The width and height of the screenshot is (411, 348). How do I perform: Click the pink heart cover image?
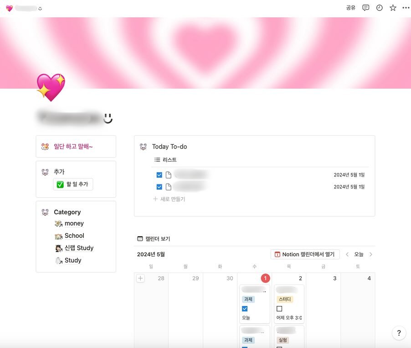[205, 53]
